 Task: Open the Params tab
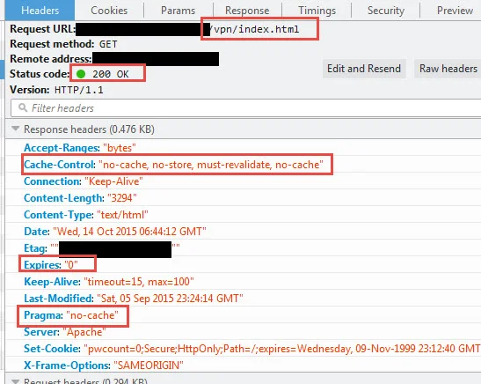click(179, 11)
